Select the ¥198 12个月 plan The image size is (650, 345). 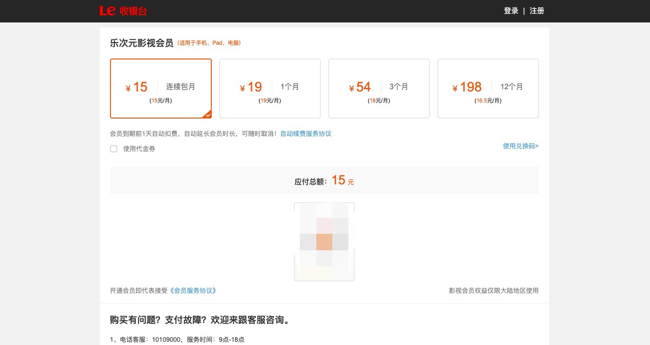[488, 88]
